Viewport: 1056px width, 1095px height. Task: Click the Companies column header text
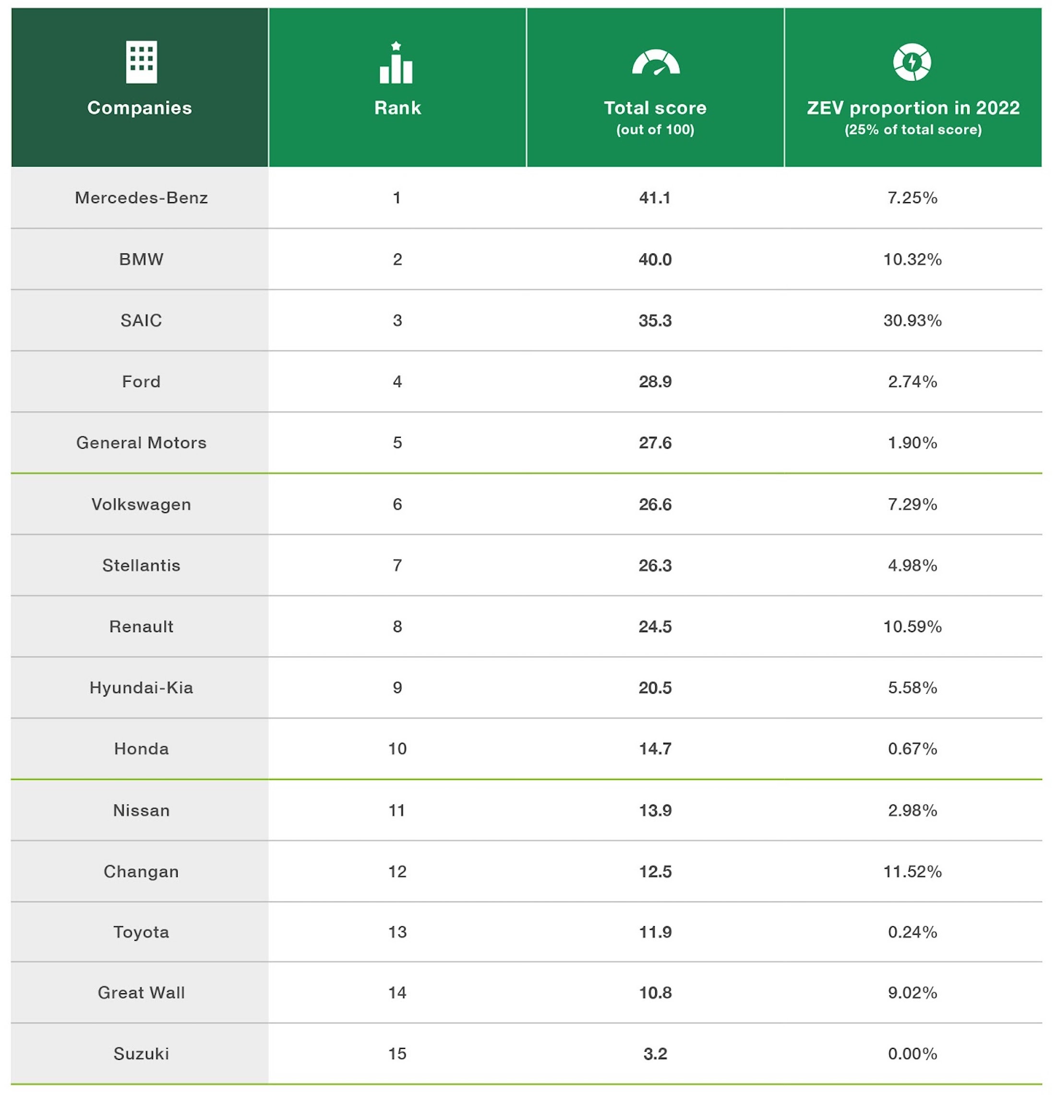pos(140,108)
